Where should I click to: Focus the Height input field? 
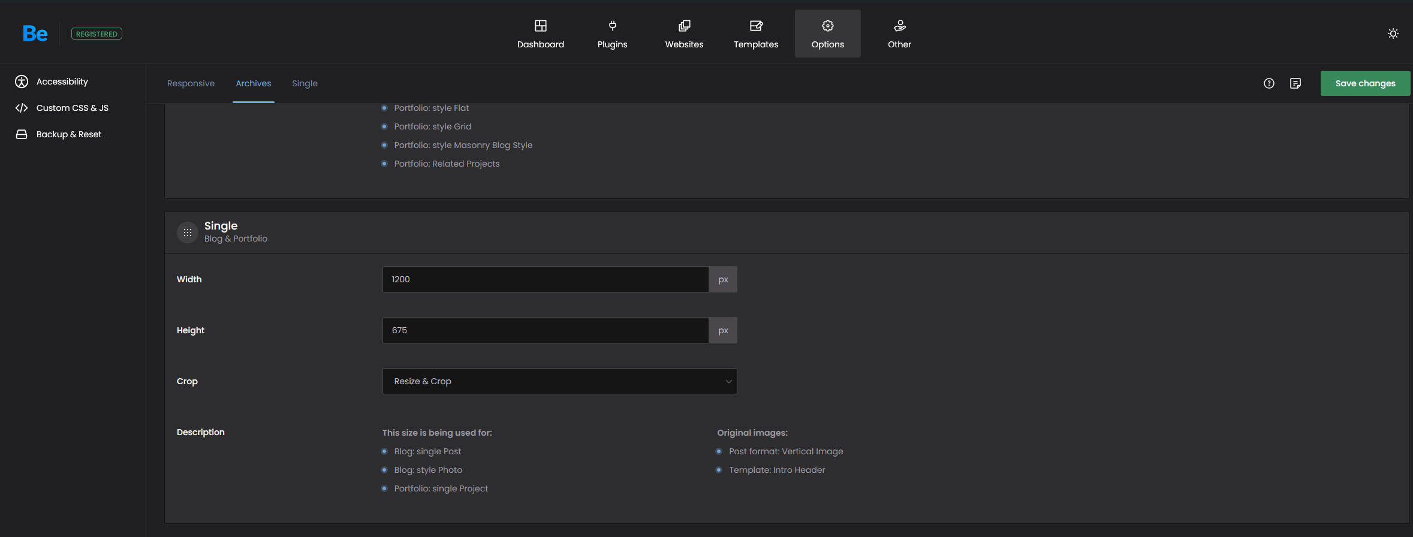[546, 330]
